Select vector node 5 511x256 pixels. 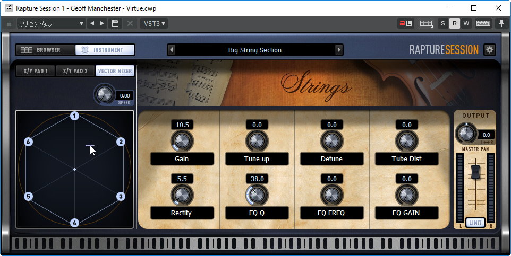click(28, 196)
